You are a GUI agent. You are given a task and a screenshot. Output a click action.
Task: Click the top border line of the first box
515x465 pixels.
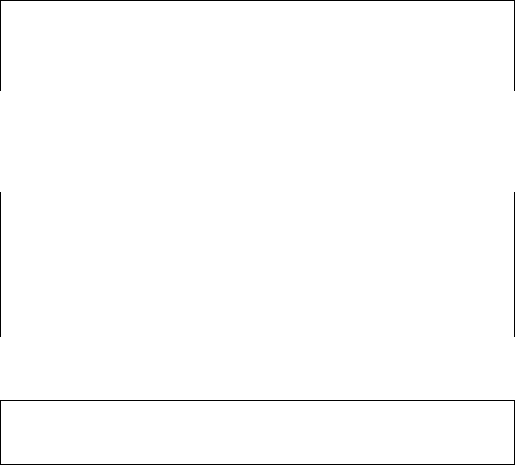tap(257, 1)
